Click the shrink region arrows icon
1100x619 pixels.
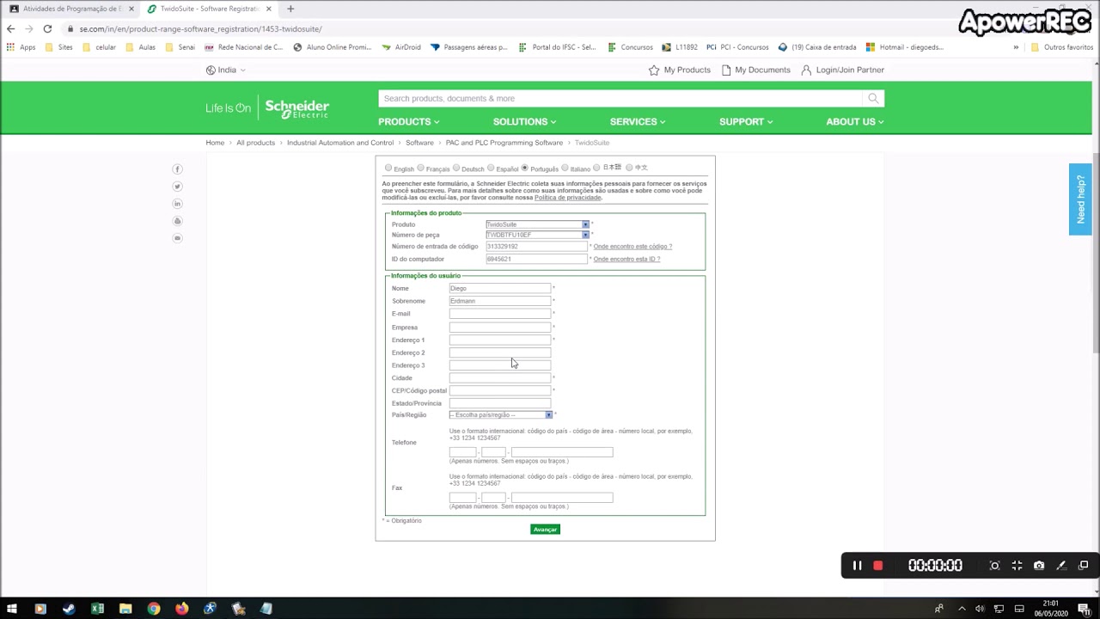coord(1017,566)
